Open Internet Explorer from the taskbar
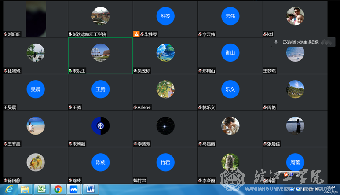The image size is (340, 195). (8, 189)
